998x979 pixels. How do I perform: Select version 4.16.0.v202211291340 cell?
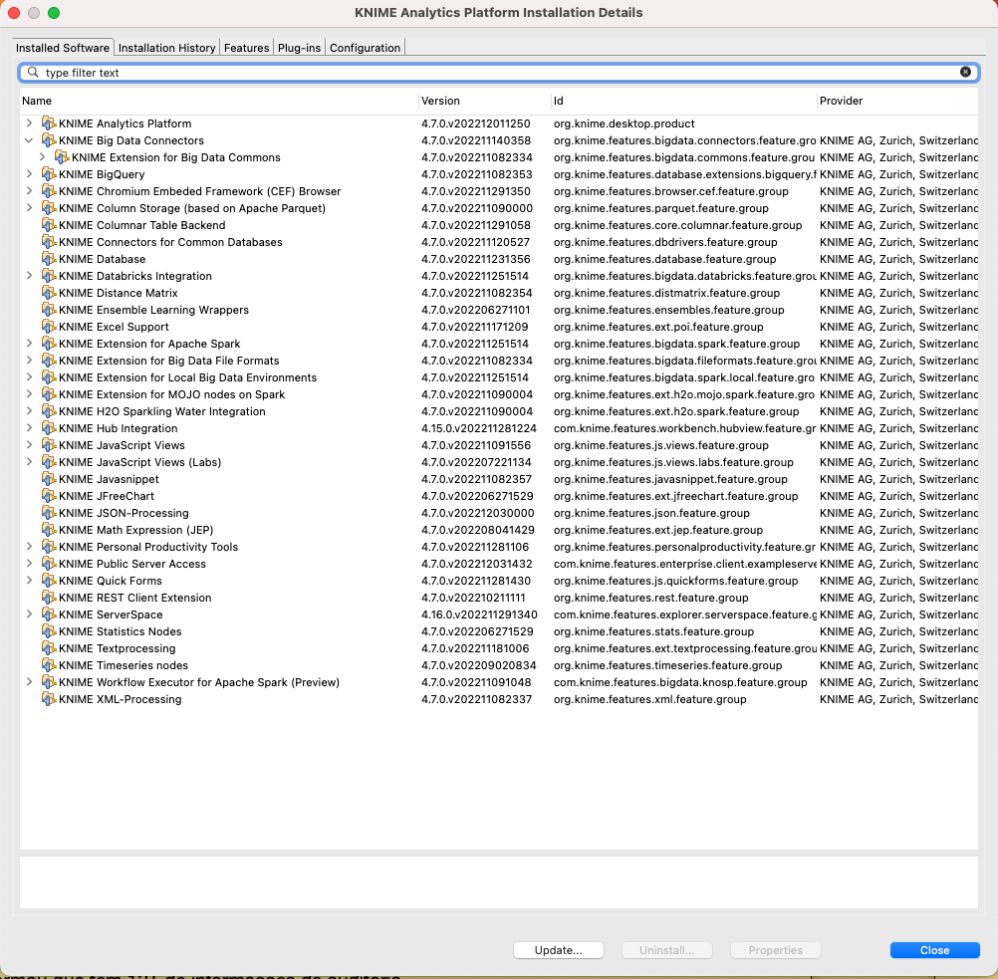click(479, 614)
